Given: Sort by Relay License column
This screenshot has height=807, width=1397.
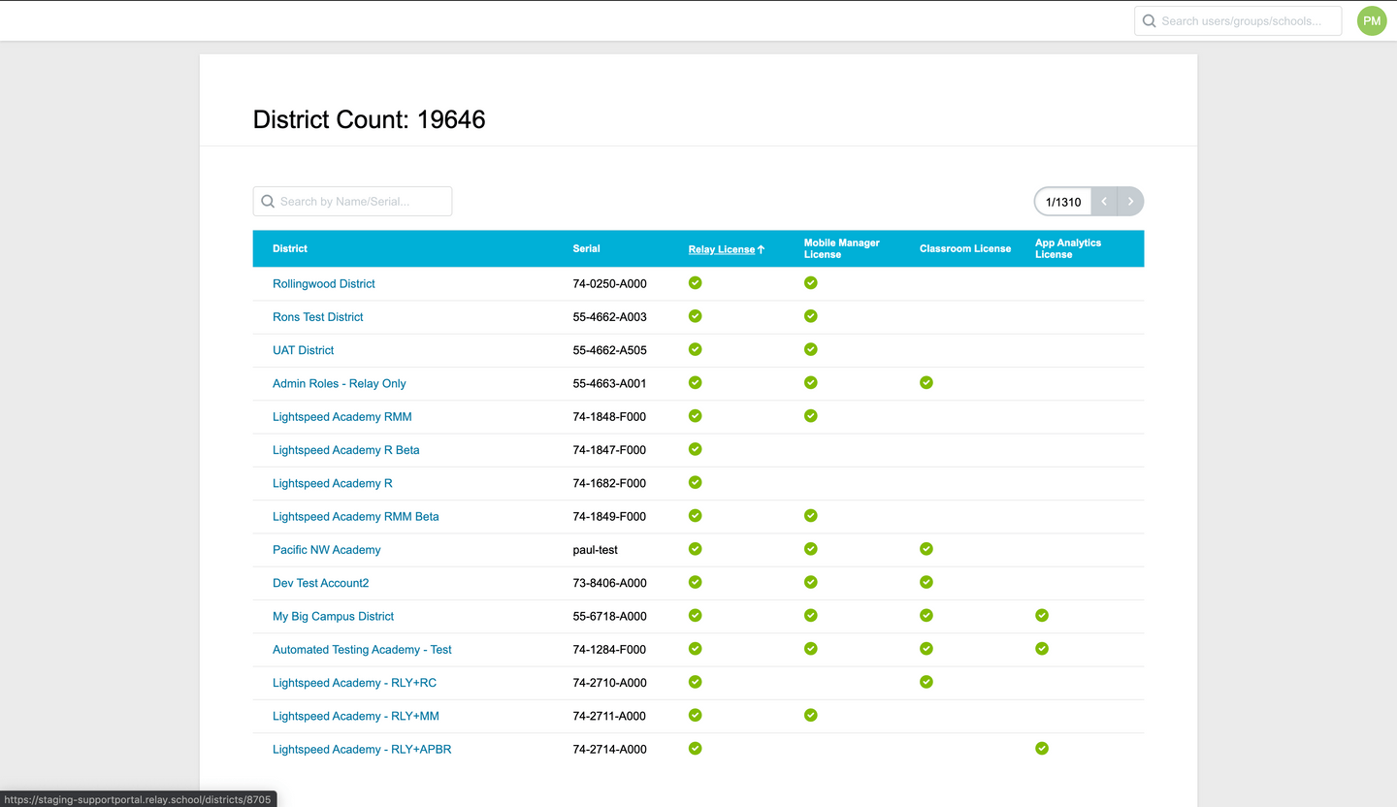Looking at the screenshot, I should point(726,249).
